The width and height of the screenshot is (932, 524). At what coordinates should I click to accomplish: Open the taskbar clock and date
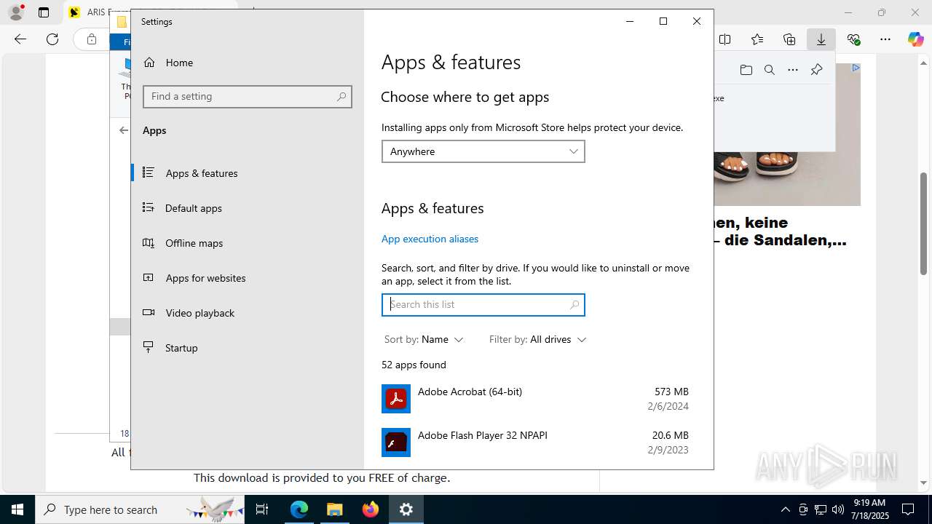pos(869,509)
